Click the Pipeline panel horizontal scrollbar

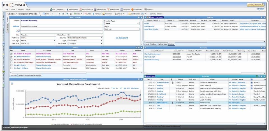[x=176, y=41]
